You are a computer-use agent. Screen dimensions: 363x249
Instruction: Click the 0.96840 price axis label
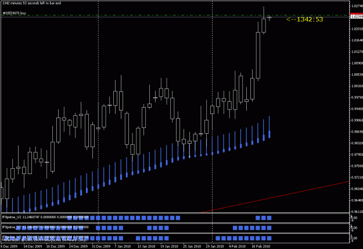tap(357, 188)
